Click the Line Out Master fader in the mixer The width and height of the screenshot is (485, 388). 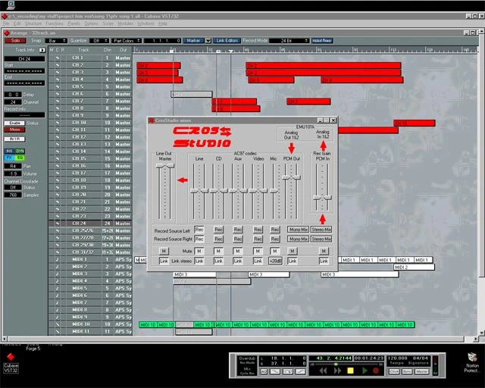click(x=164, y=166)
